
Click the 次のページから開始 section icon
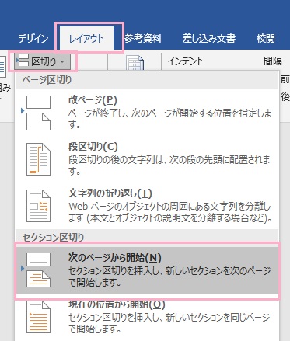pyautogui.click(x=38, y=270)
